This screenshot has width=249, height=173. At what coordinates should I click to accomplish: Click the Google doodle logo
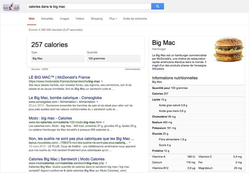[11, 7]
